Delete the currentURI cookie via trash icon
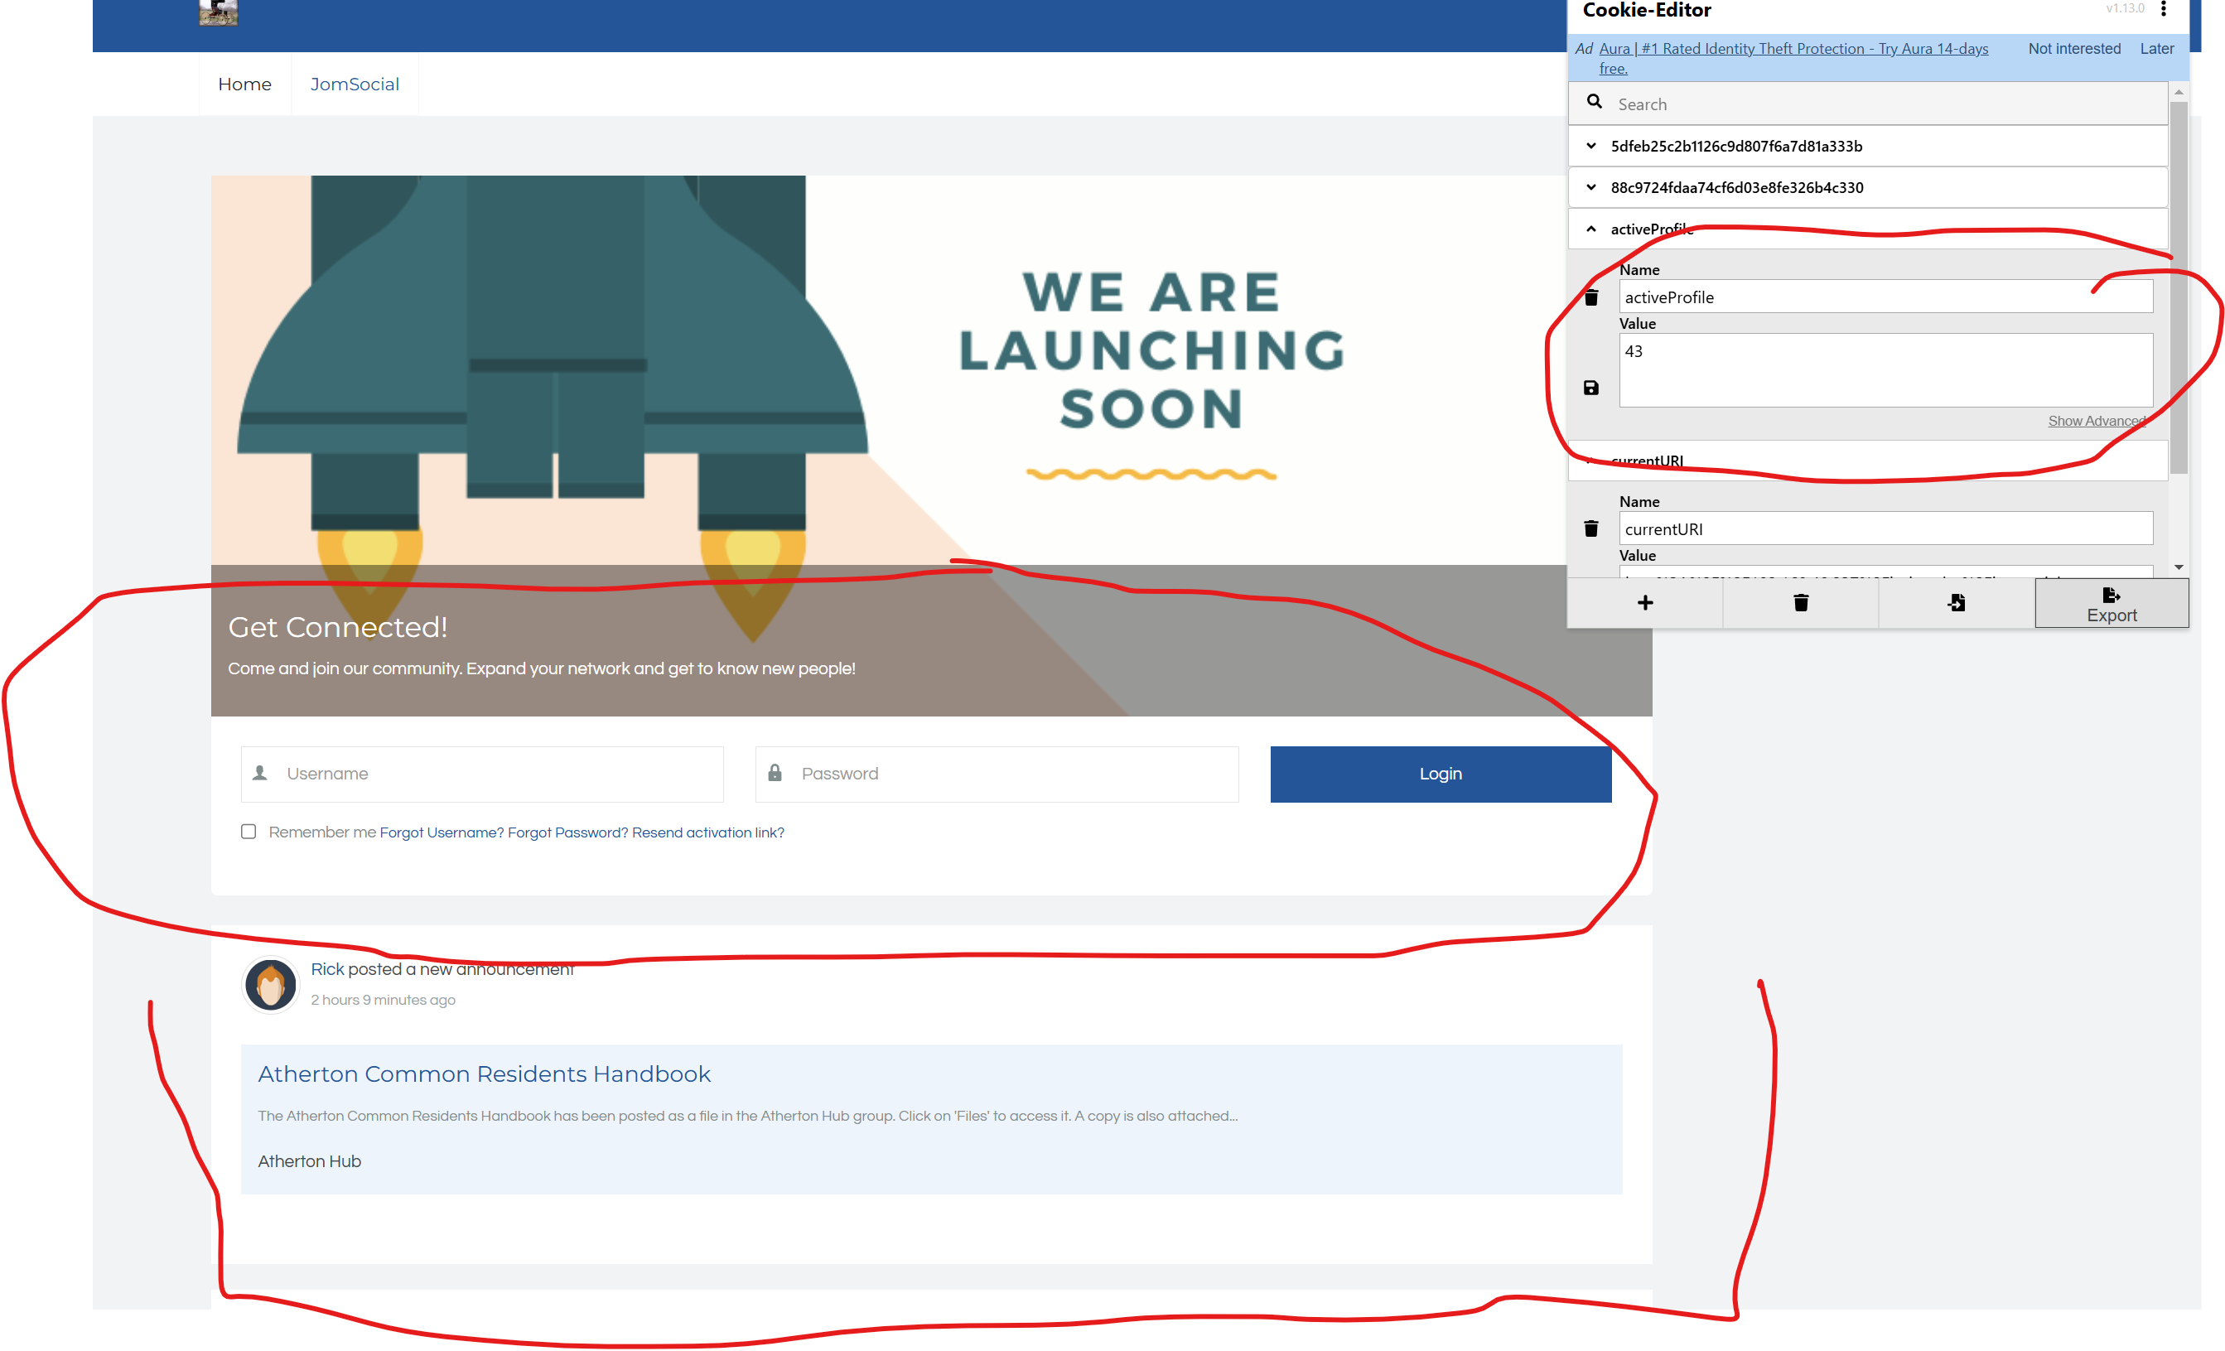 pyautogui.click(x=1591, y=529)
